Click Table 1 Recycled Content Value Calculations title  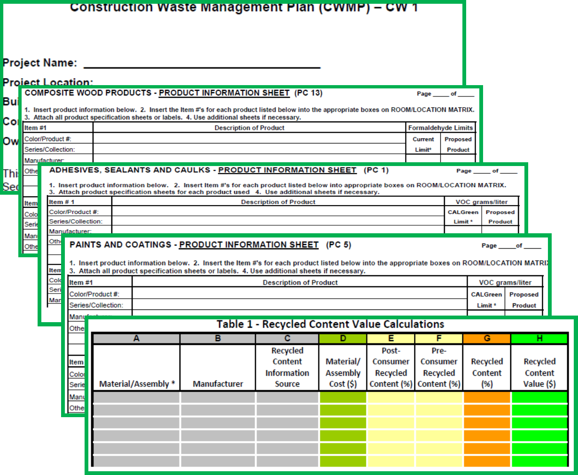click(330, 325)
